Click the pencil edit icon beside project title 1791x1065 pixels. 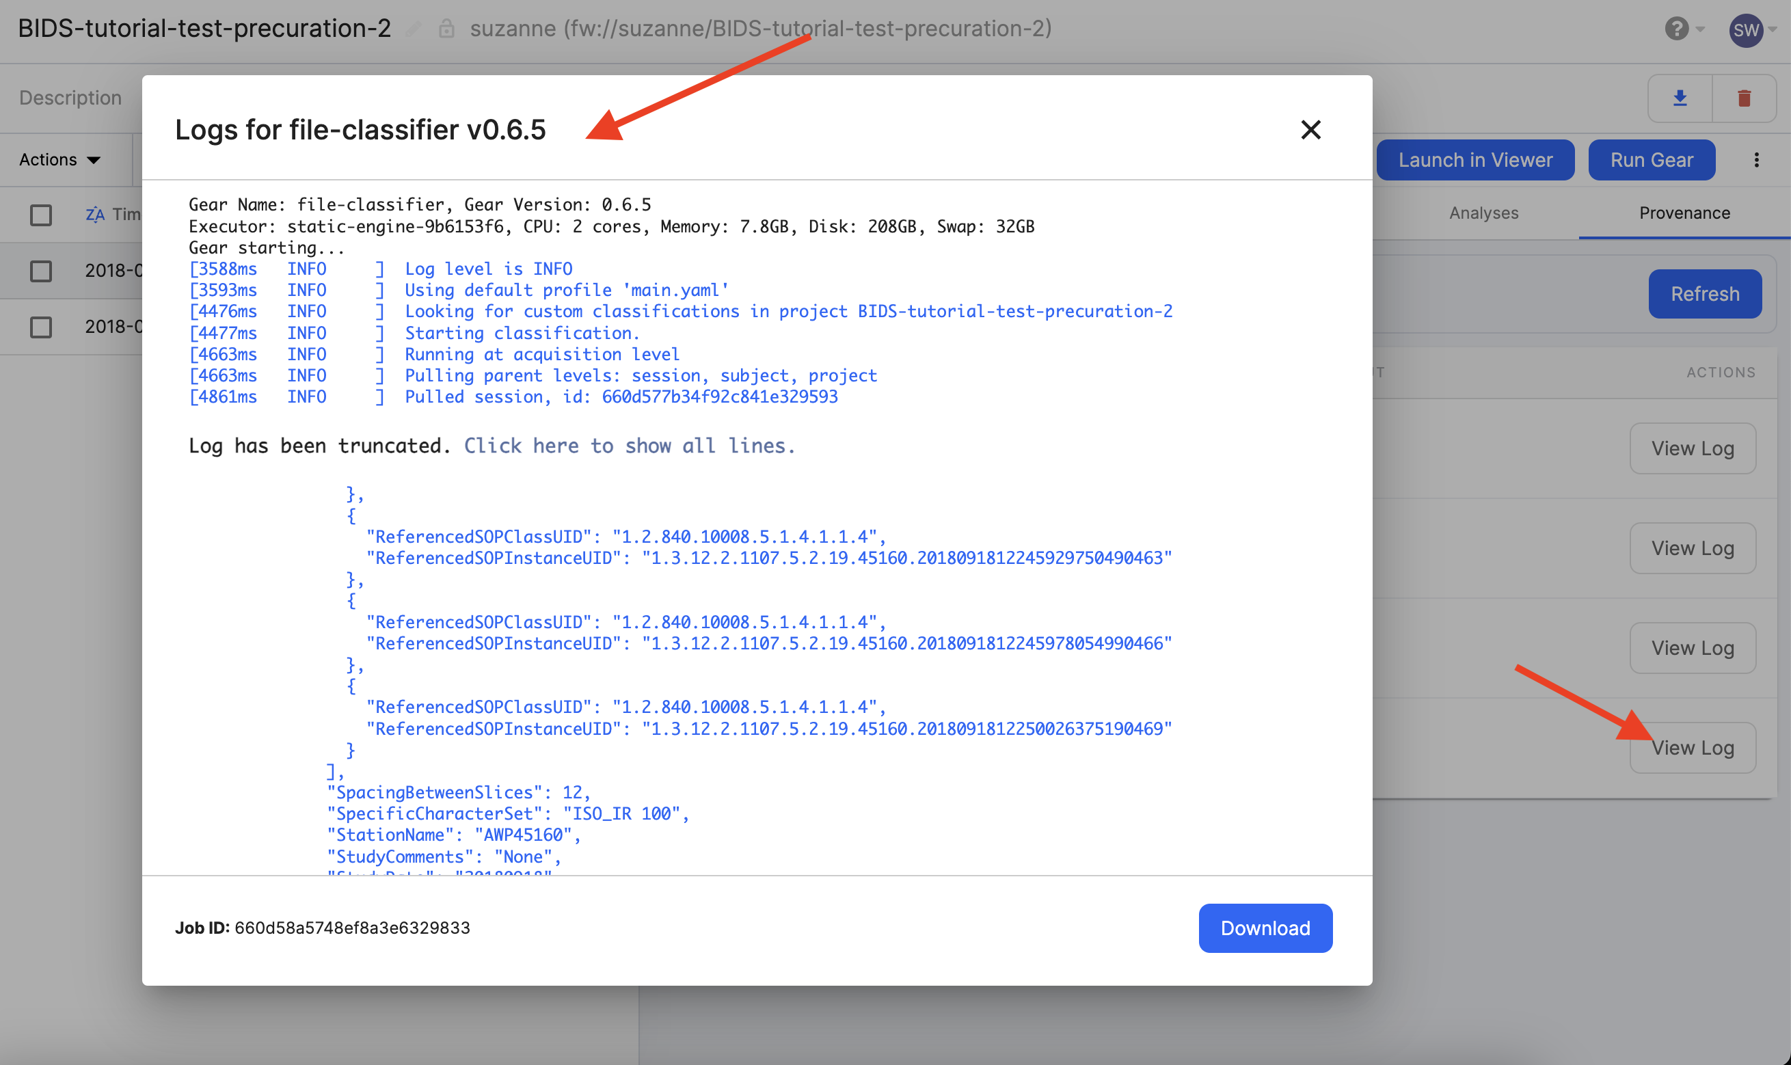(414, 29)
